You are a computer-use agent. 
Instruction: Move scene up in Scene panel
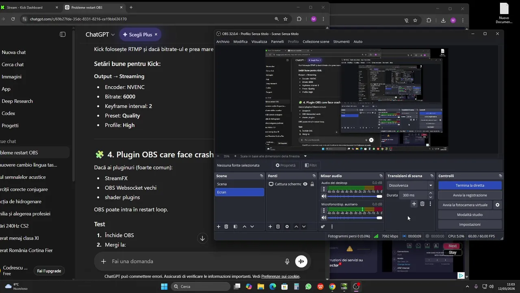[x=244, y=227]
